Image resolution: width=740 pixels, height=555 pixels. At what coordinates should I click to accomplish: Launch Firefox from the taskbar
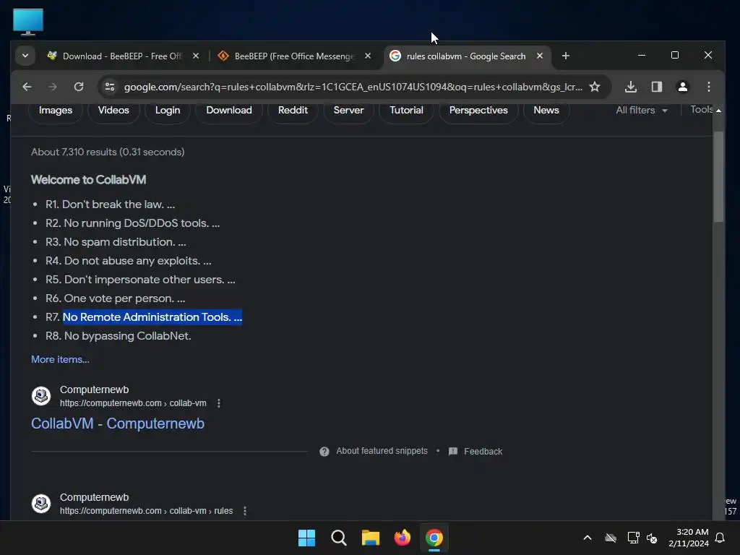coord(402,538)
